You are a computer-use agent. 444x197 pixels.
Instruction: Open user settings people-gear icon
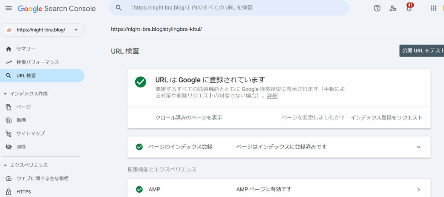[x=393, y=8]
